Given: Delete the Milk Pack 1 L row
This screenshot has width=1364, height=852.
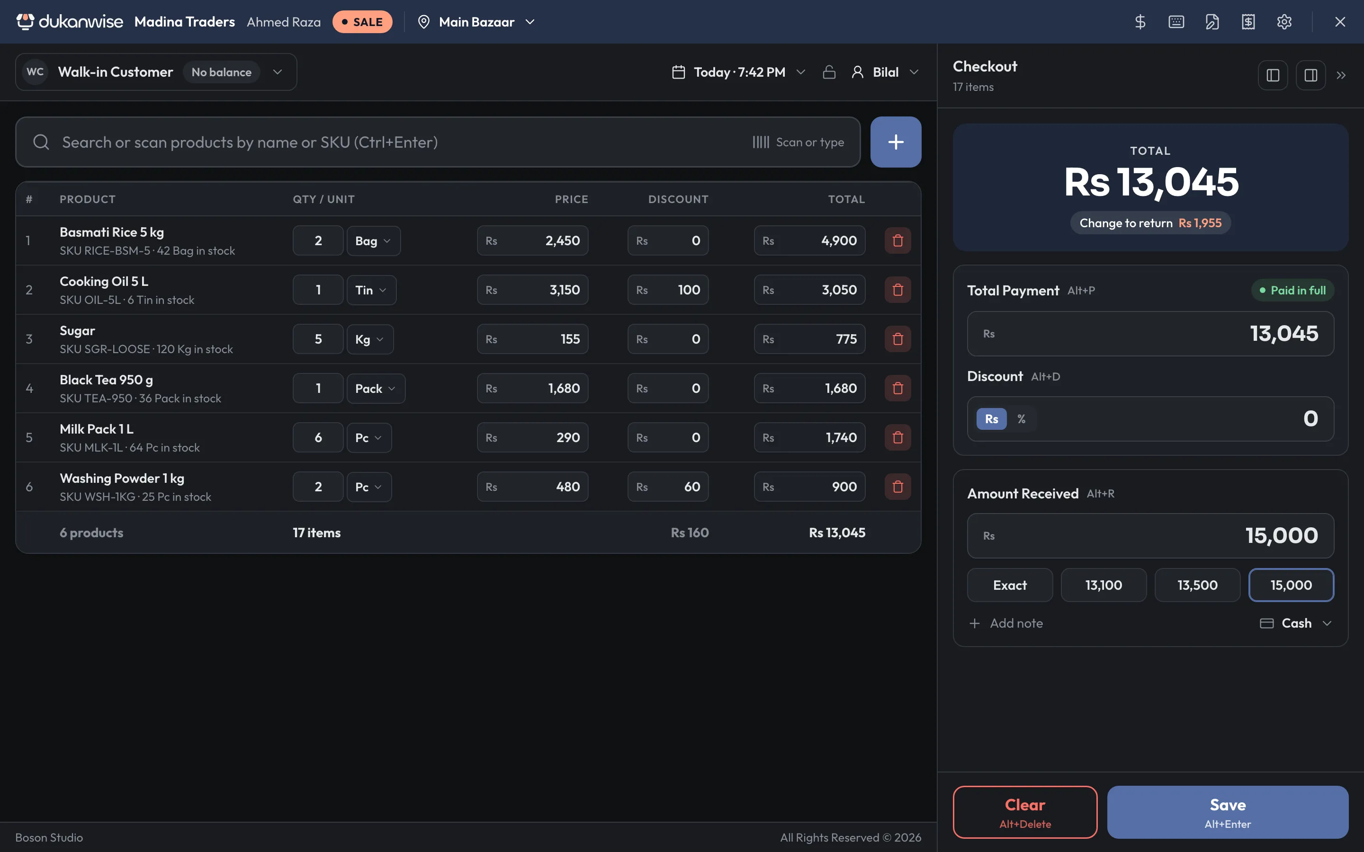Looking at the screenshot, I should pyautogui.click(x=898, y=437).
